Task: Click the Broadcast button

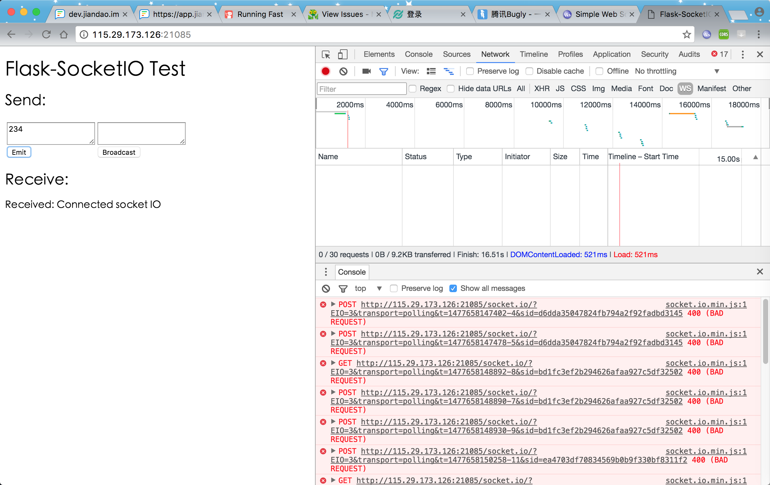Action: 119,152
